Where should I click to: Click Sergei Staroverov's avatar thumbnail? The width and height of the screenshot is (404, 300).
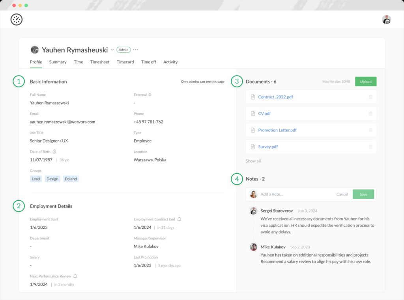tap(253, 211)
